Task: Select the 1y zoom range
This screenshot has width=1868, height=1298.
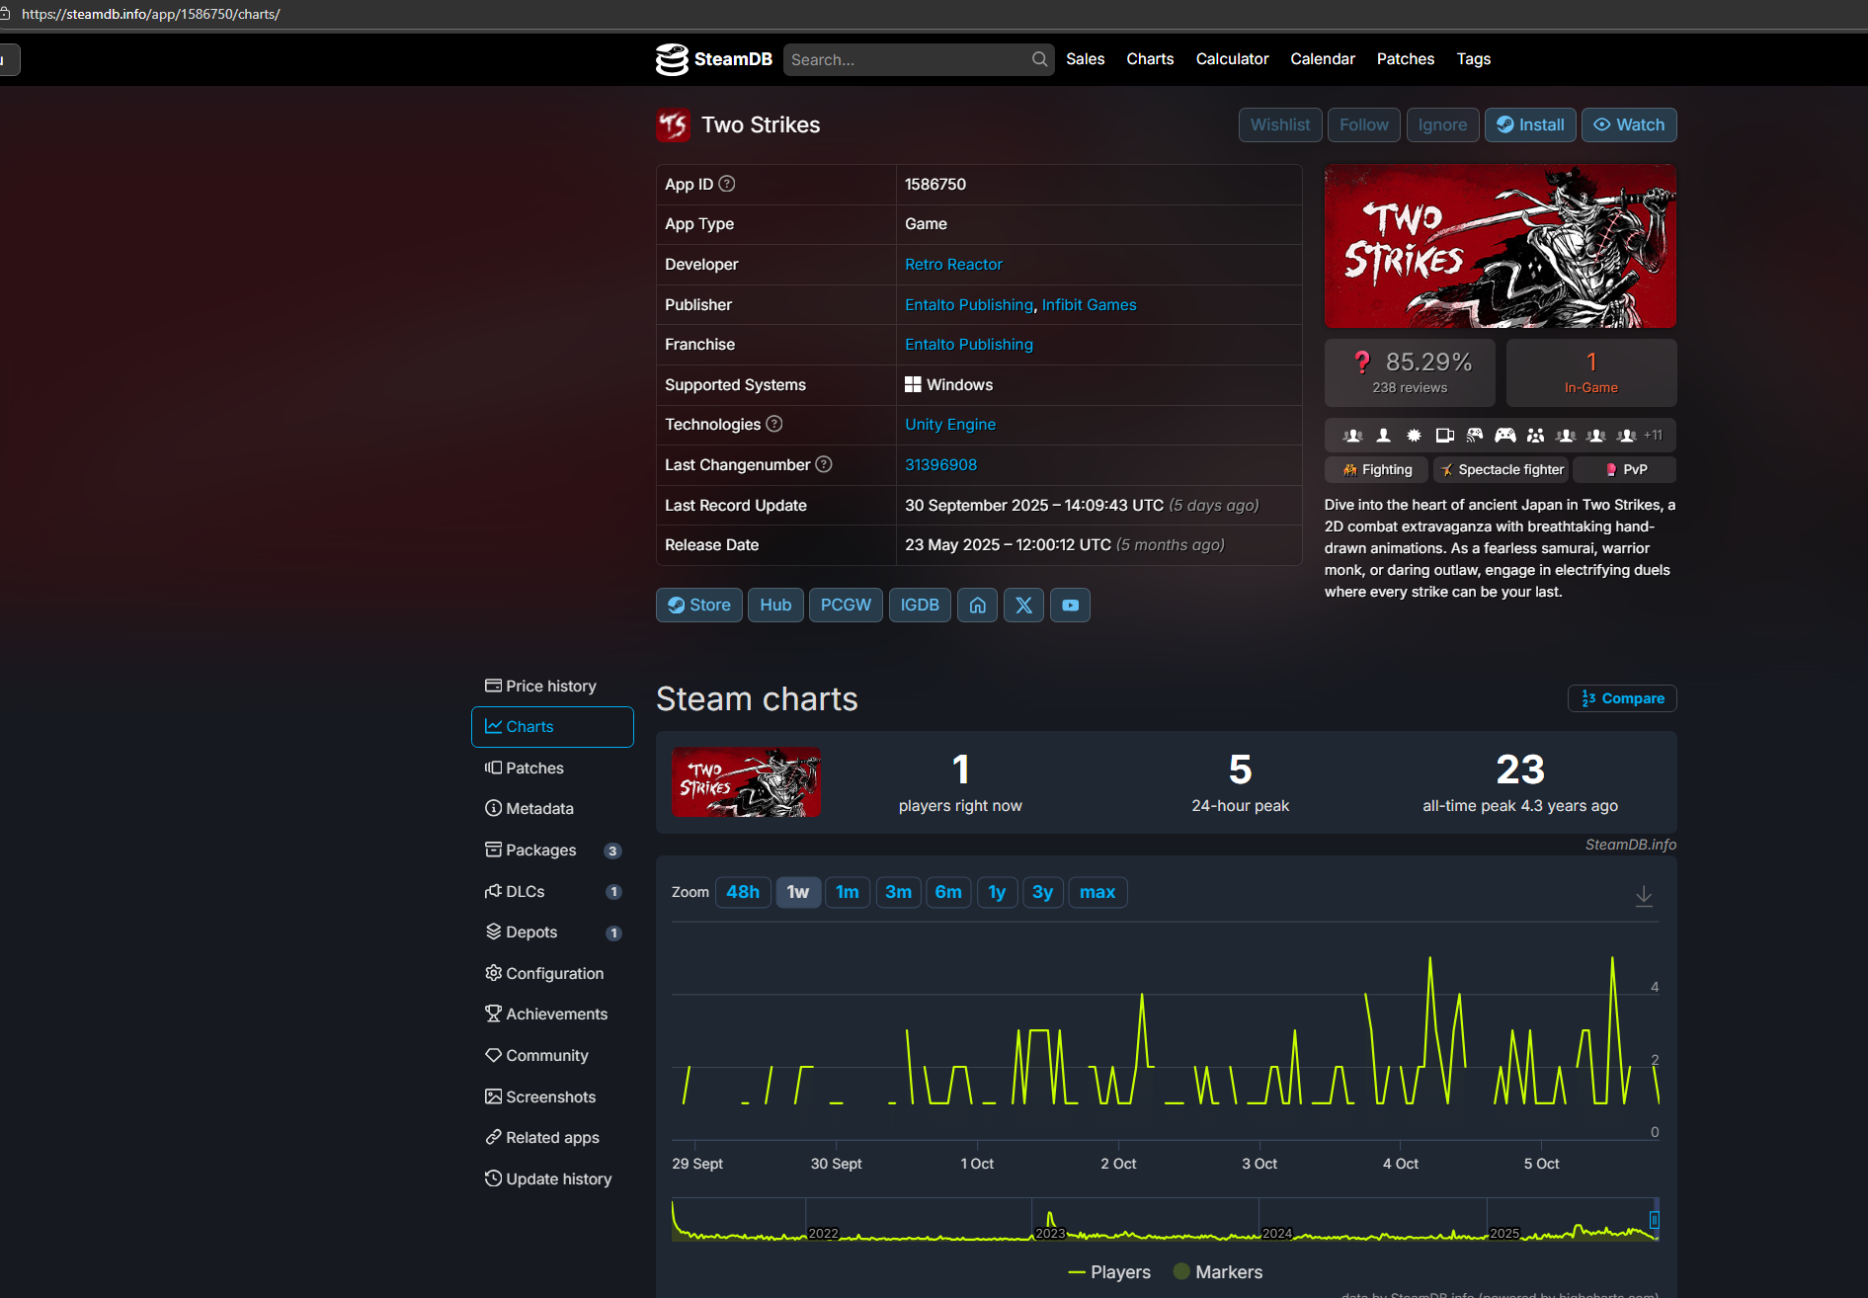Action: [x=997, y=892]
